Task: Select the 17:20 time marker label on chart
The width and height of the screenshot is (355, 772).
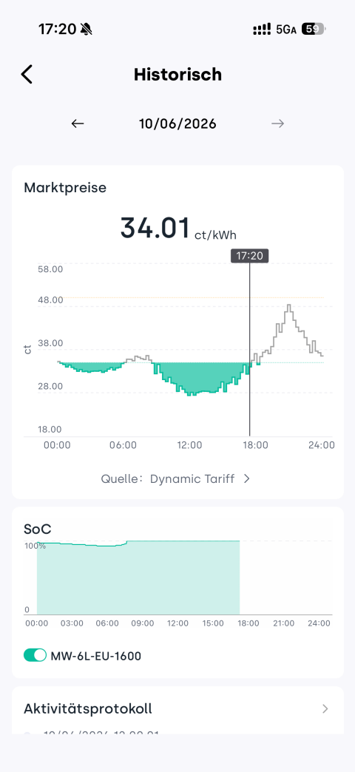Action: [x=250, y=256]
